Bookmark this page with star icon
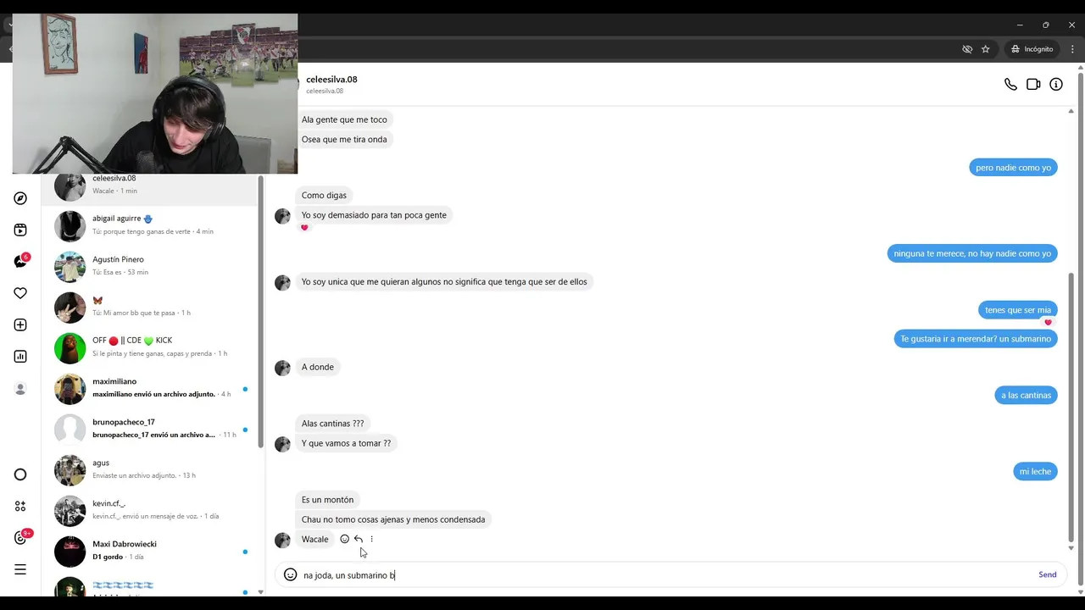Image resolution: width=1085 pixels, height=610 pixels. 985,49
